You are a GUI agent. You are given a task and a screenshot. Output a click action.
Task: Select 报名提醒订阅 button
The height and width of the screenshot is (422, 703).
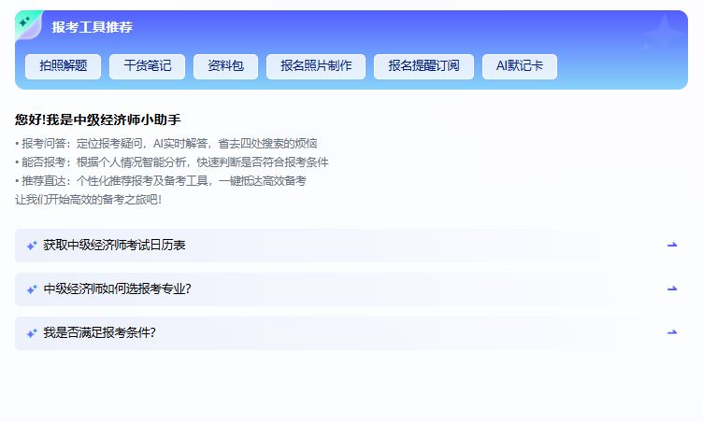tap(423, 66)
